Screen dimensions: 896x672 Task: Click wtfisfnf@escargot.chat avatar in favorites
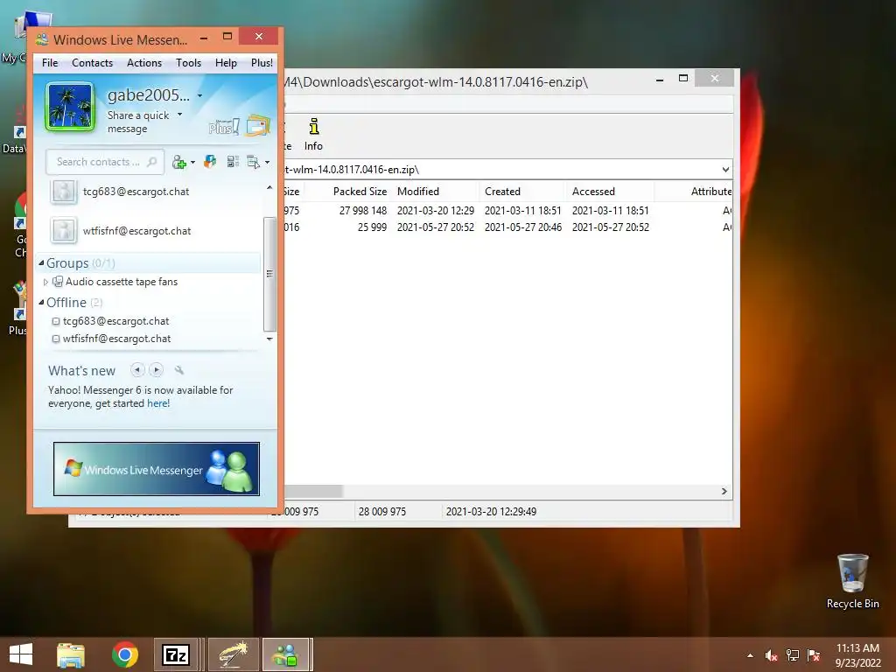[63, 231]
